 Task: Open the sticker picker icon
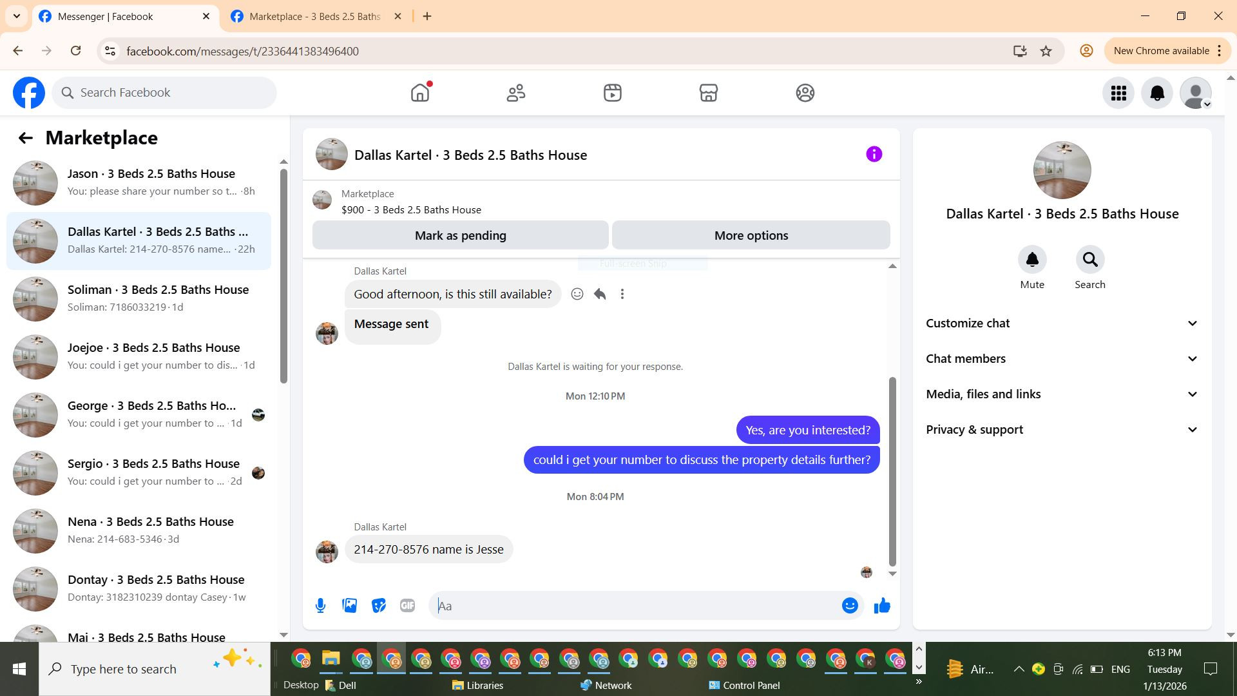pyautogui.click(x=379, y=606)
